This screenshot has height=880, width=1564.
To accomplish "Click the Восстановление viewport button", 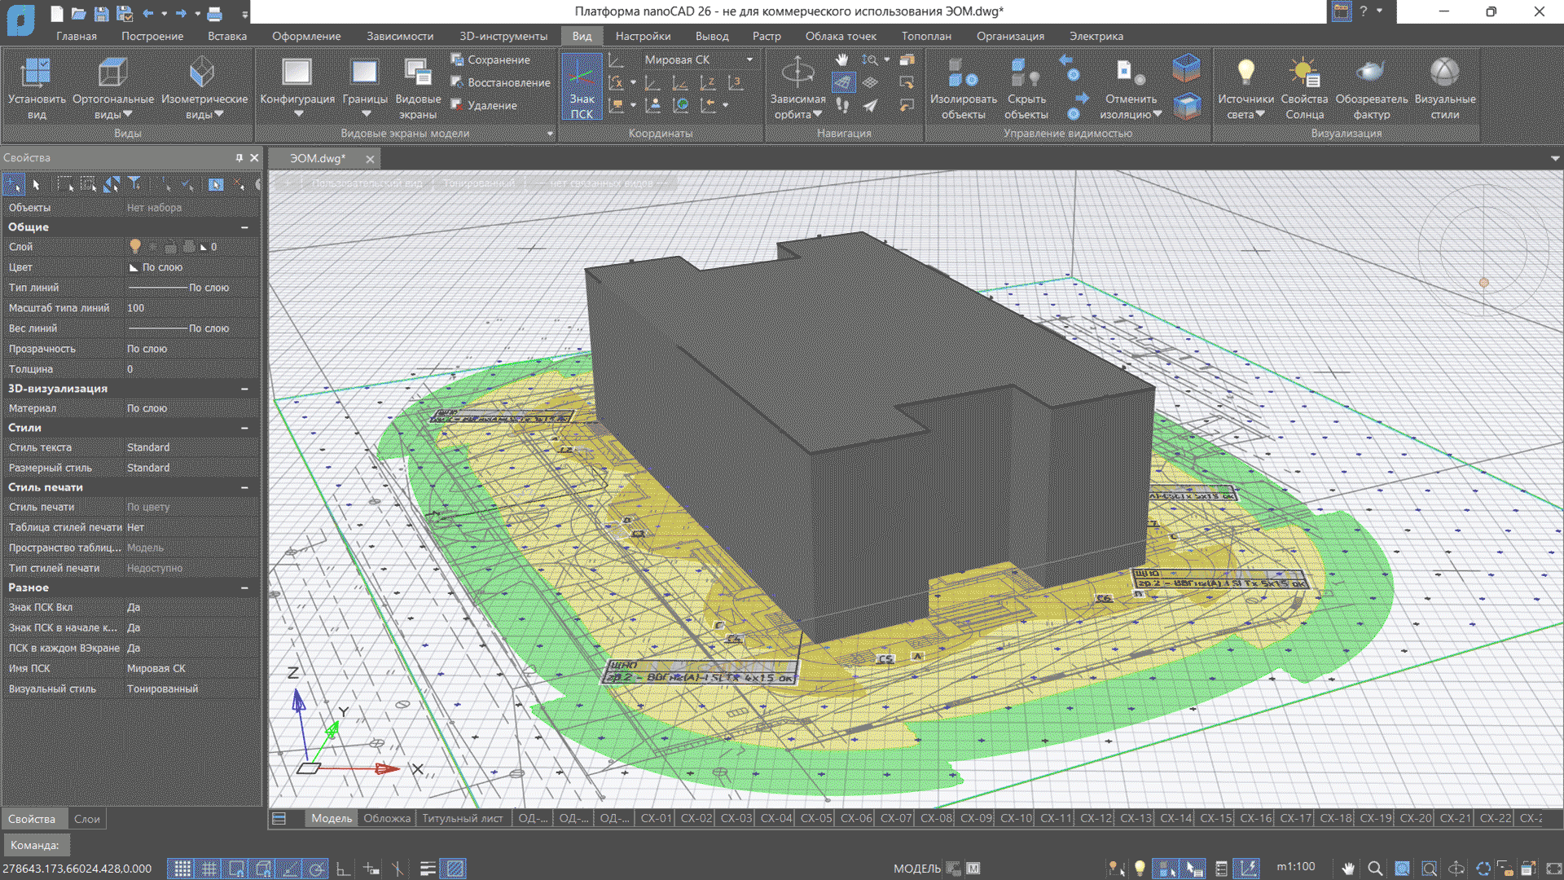I will click(500, 82).
